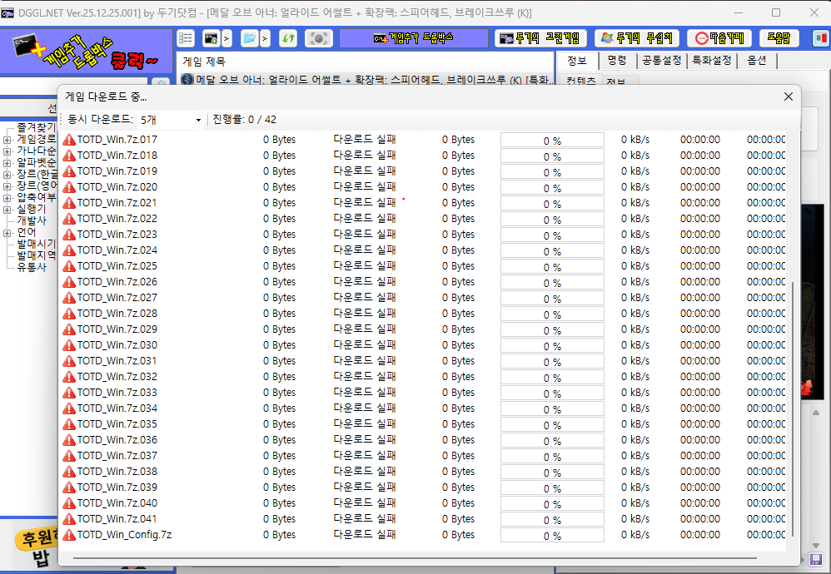831x574 pixels.
Task: Click 다운로드 실패 status of TOTD_Win.7z.024
Action: click(x=365, y=250)
